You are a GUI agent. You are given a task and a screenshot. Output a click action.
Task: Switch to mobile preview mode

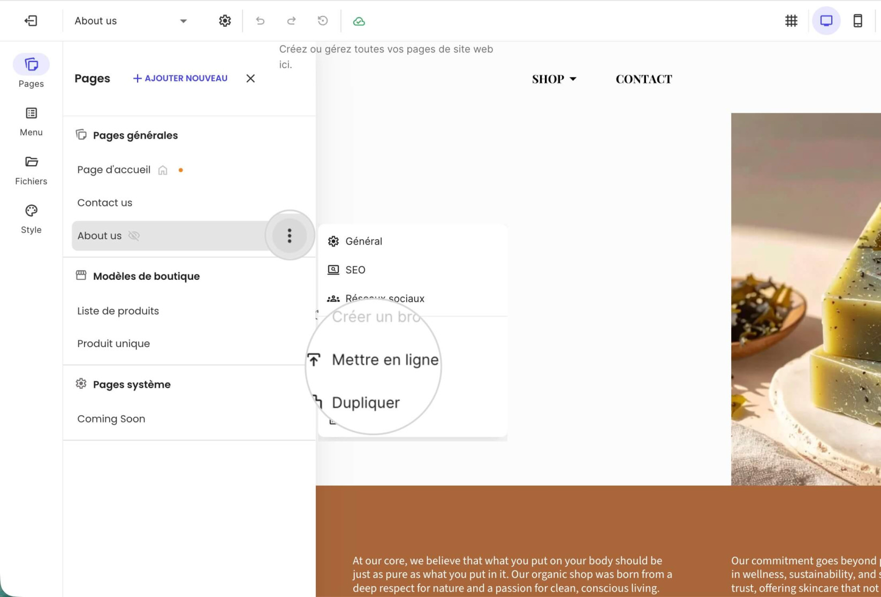[857, 21]
